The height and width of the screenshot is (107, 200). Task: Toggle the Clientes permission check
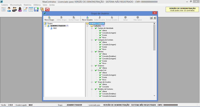tap(96, 51)
